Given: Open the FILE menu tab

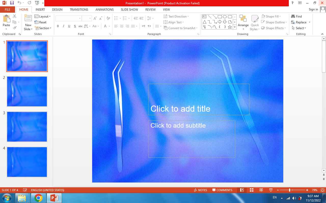Looking at the screenshot, I should 8,9.
